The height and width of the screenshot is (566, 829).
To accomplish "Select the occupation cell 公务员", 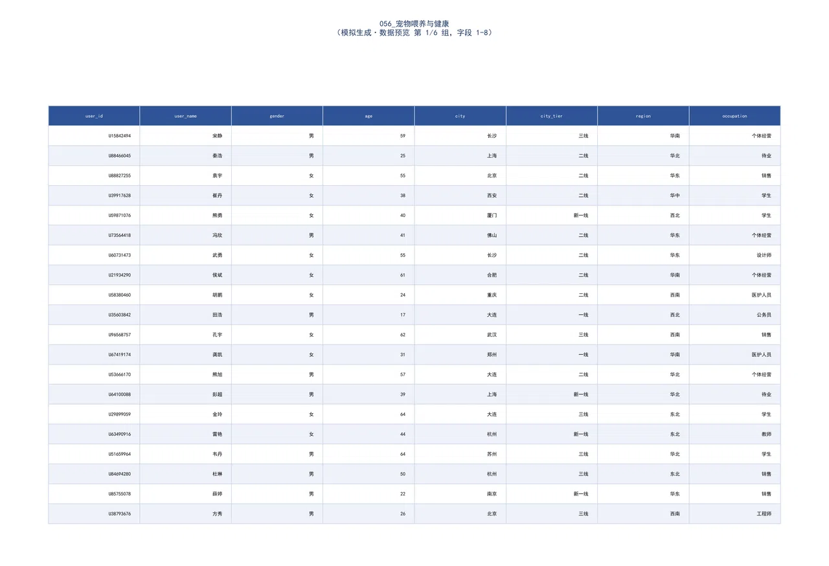I will [735, 315].
